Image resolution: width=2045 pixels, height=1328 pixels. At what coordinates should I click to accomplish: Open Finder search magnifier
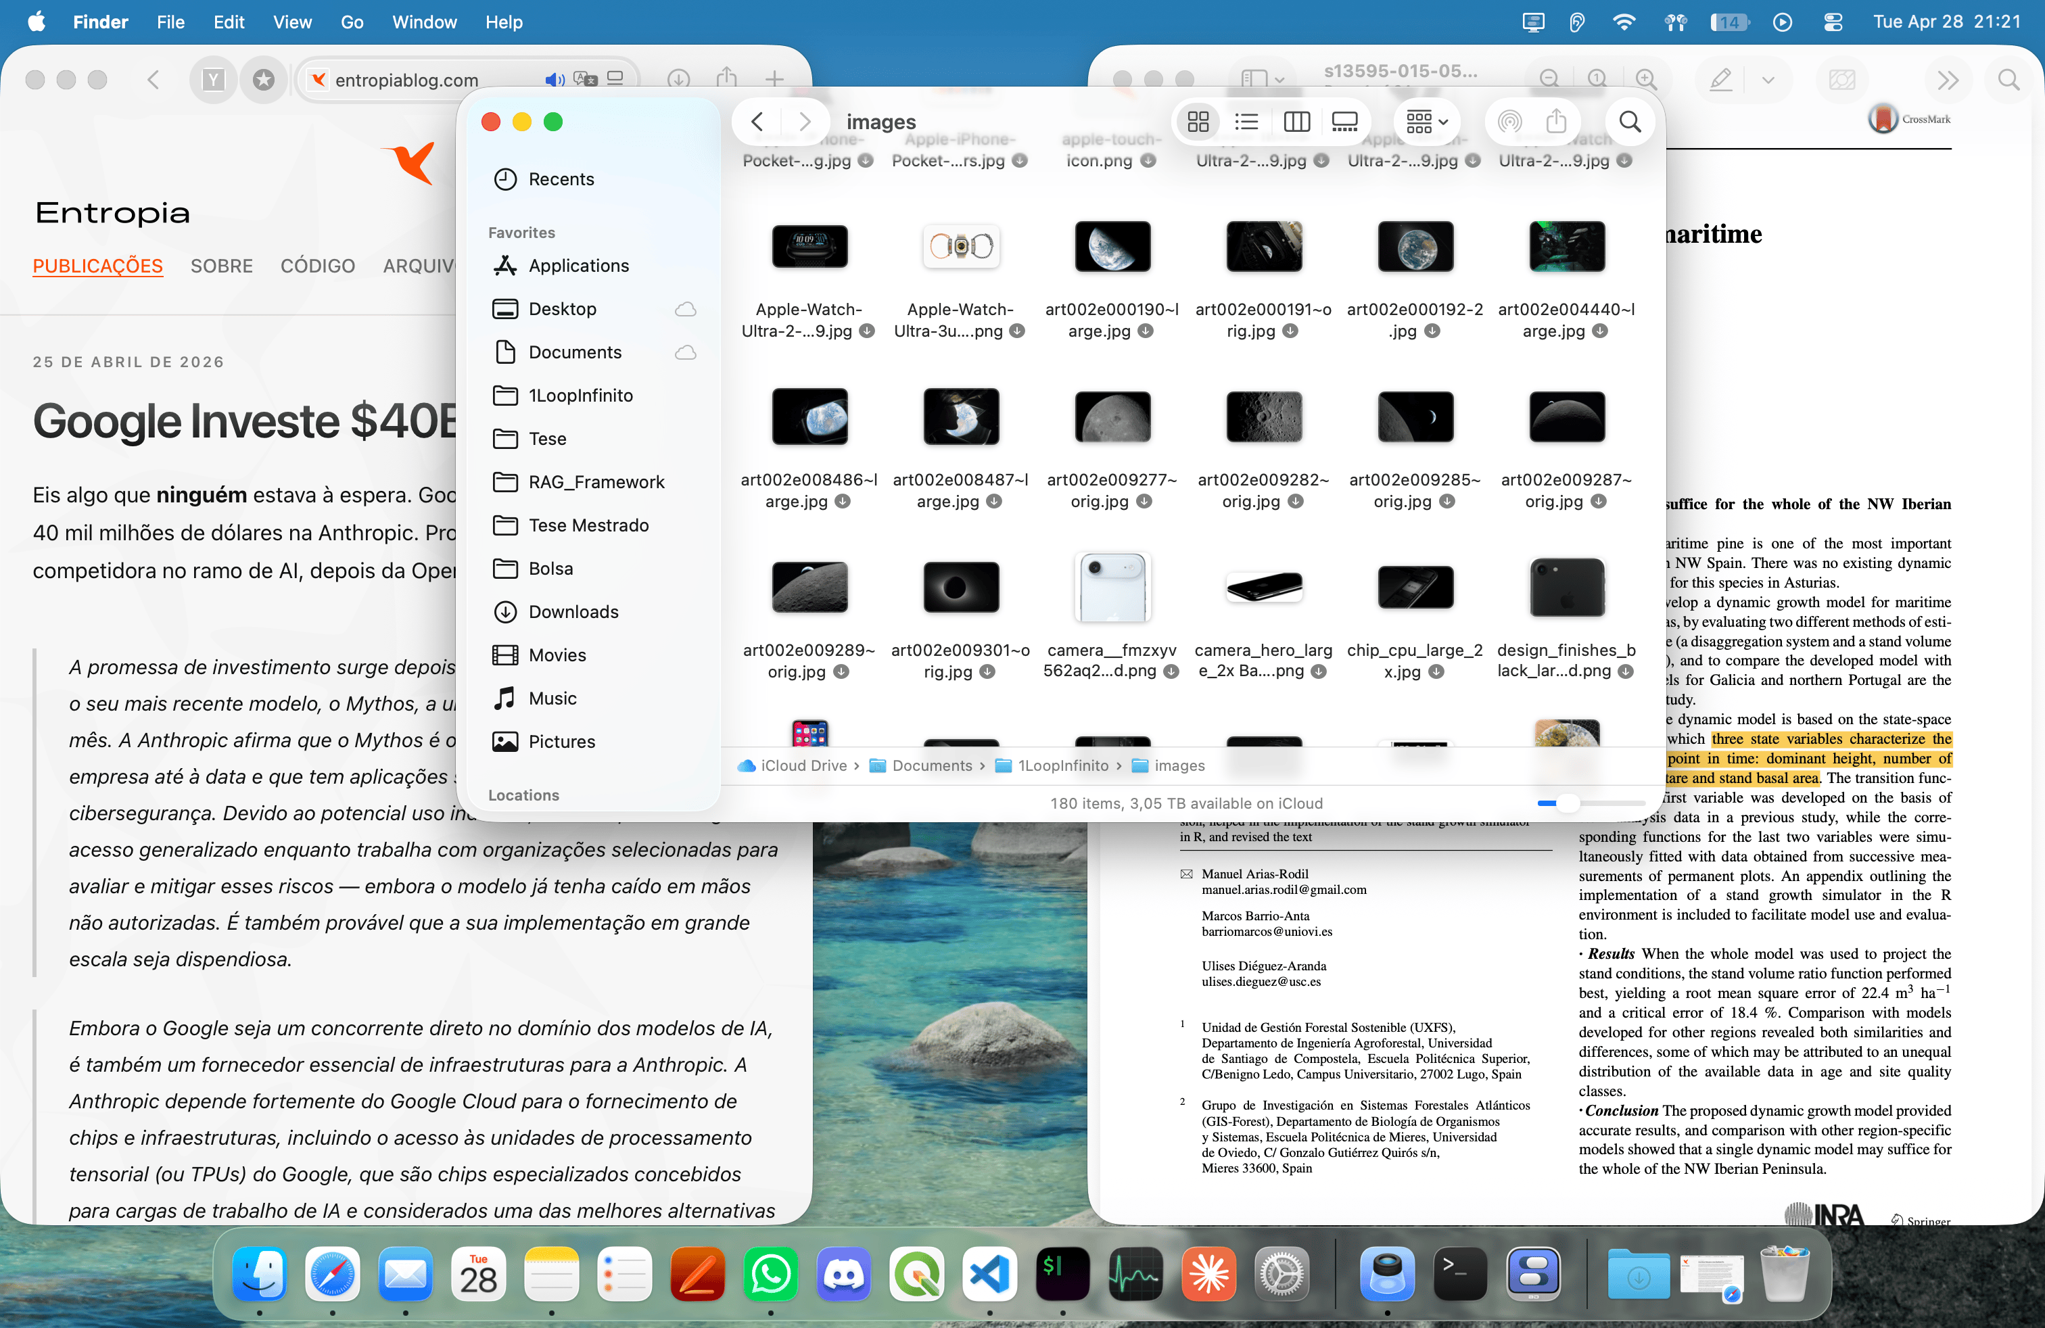1630,122
